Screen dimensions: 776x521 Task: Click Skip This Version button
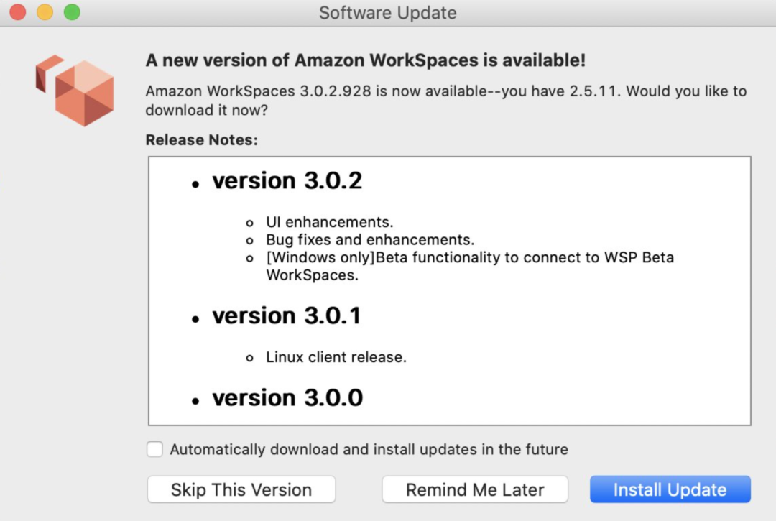click(241, 489)
